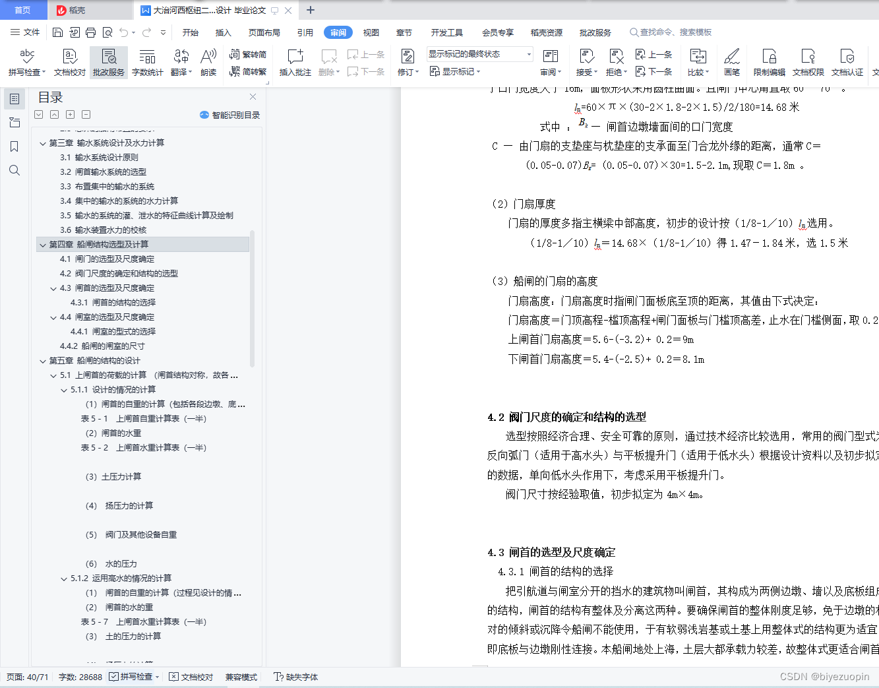Launch the 翻译 translate tool
The width and height of the screenshot is (879, 688).
179,63
